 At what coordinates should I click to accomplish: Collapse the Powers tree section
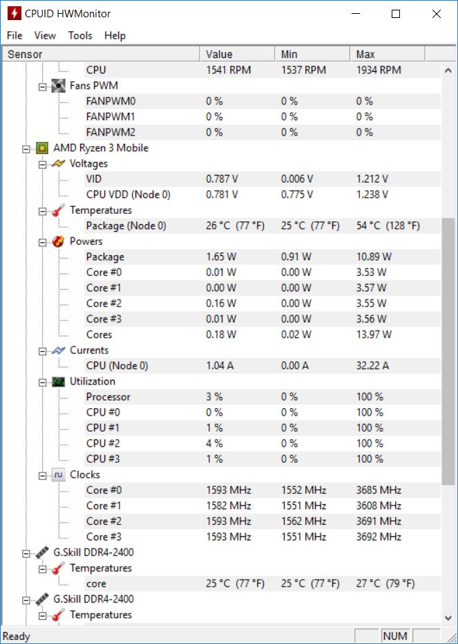[43, 241]
